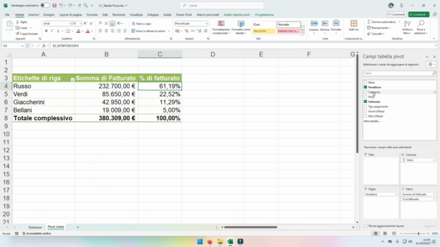Click the underline S button
Image resolution: width=440 pixels, height=247 pixels.
coord(58,31)
